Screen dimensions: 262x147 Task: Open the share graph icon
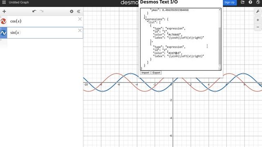[242, 2]
